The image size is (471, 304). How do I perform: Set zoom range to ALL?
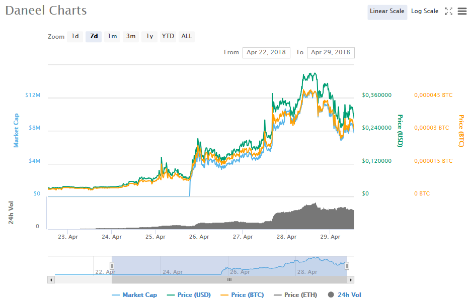tap(187, 36)
